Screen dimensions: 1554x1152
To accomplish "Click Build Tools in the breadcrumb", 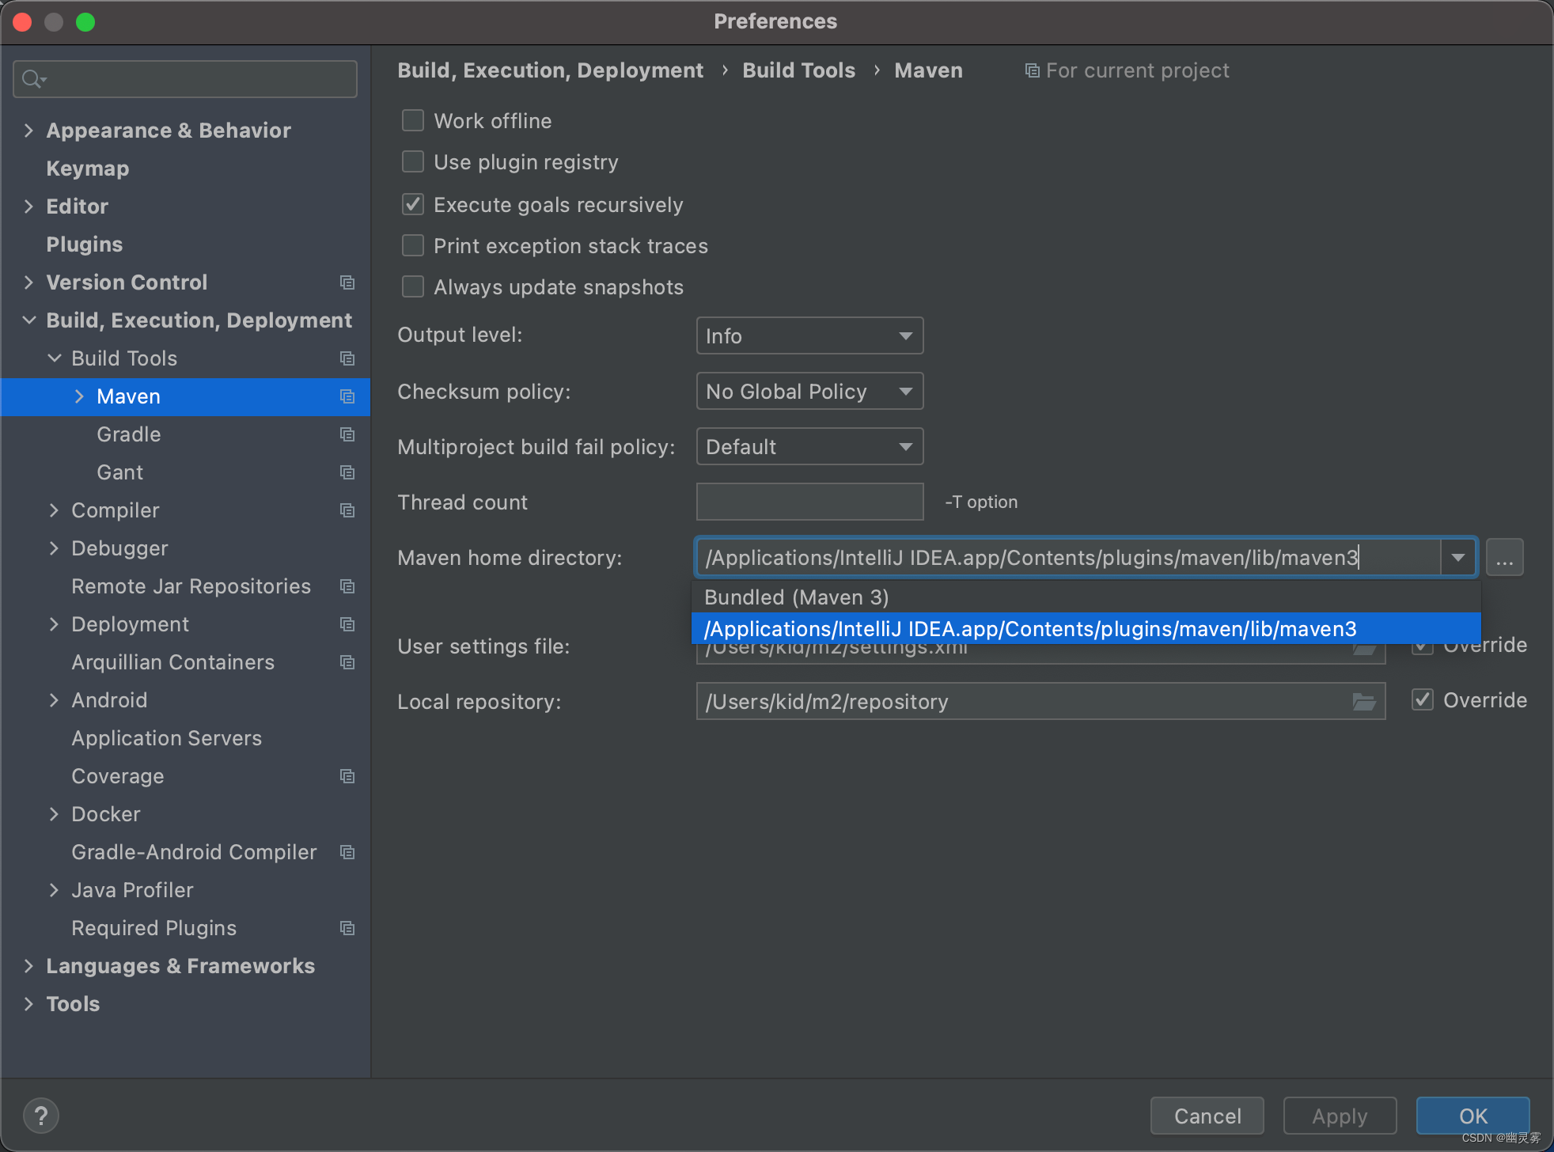I will 799,70.
